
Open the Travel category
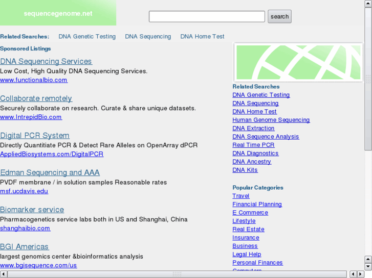[241, 196]
